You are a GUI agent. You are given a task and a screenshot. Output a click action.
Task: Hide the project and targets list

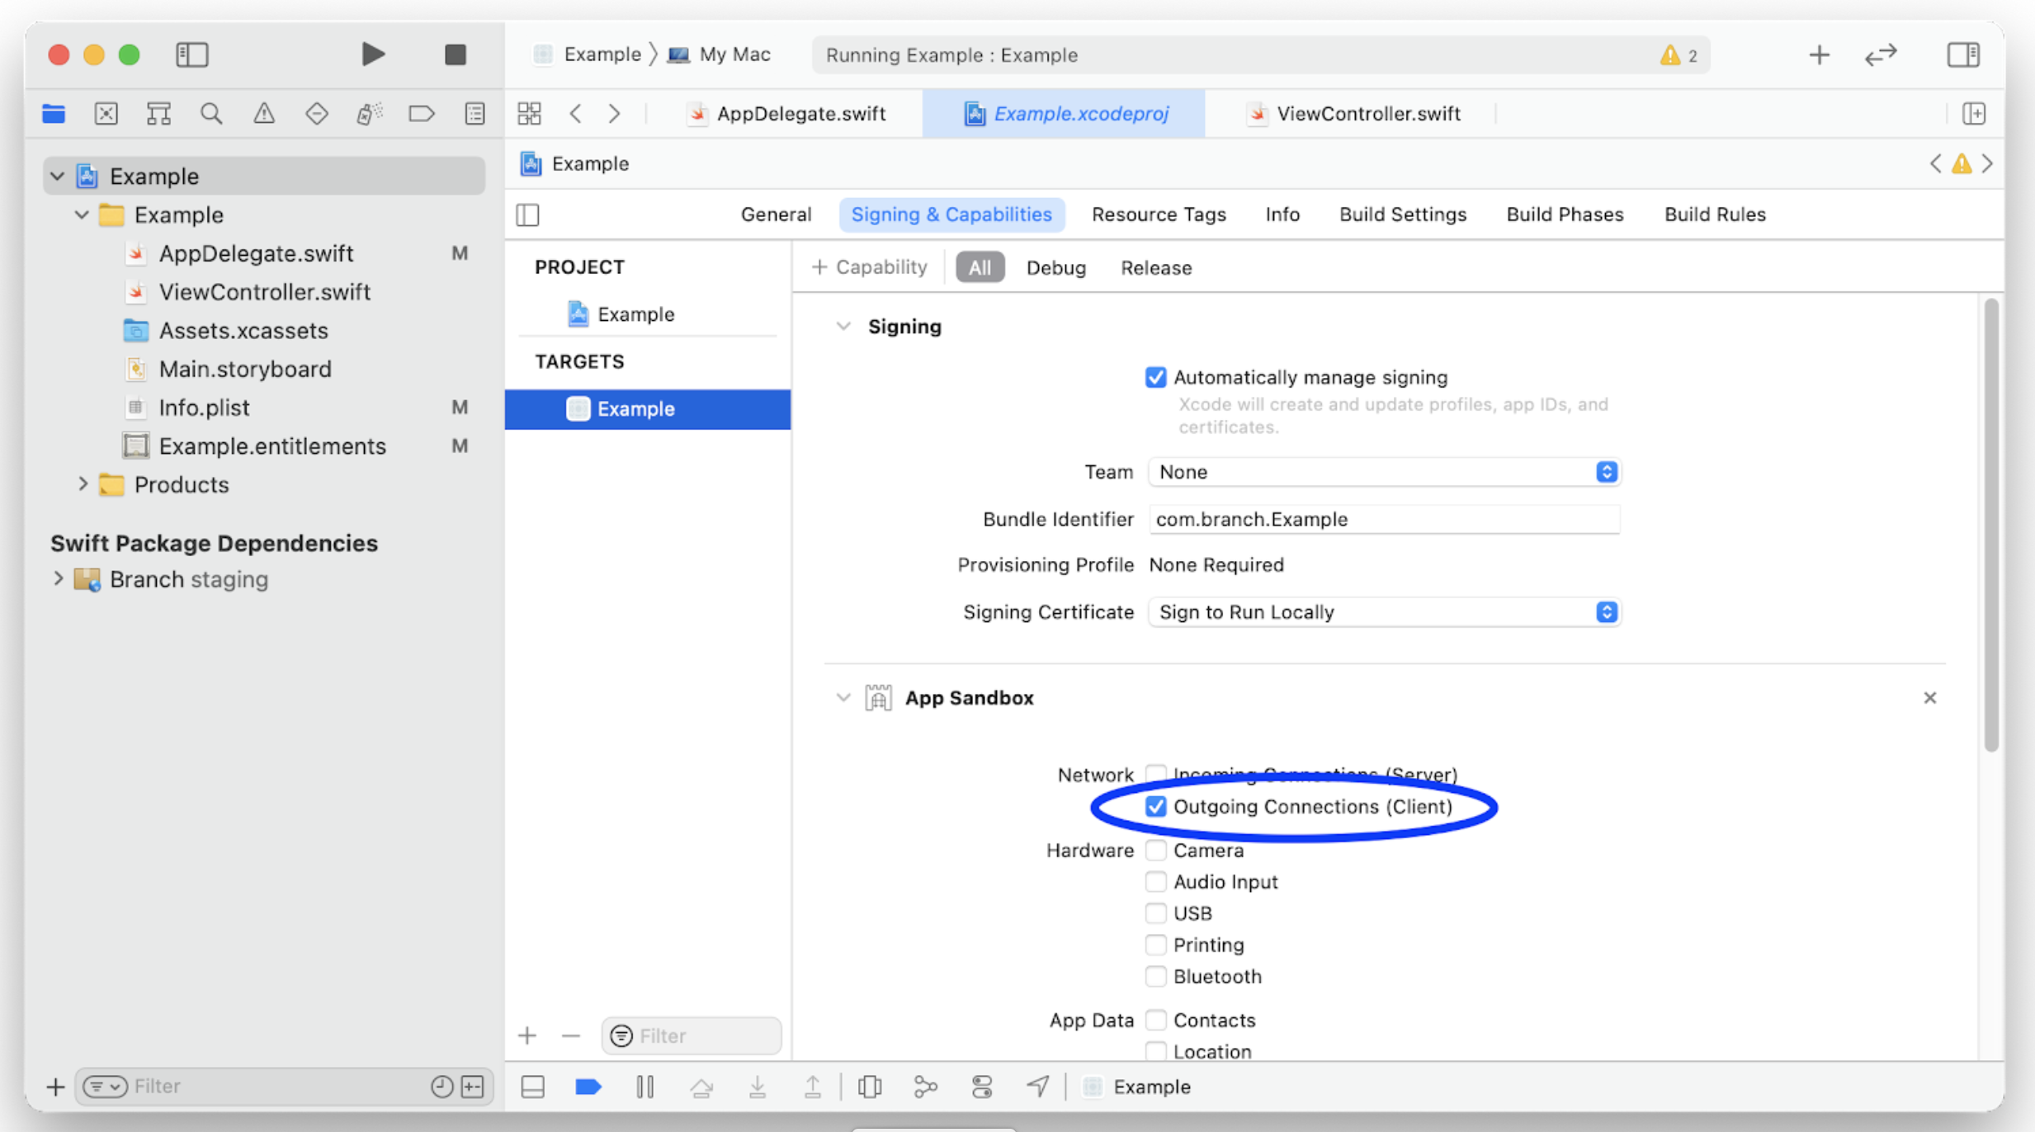pyautogui.click(x=528, y=215)
